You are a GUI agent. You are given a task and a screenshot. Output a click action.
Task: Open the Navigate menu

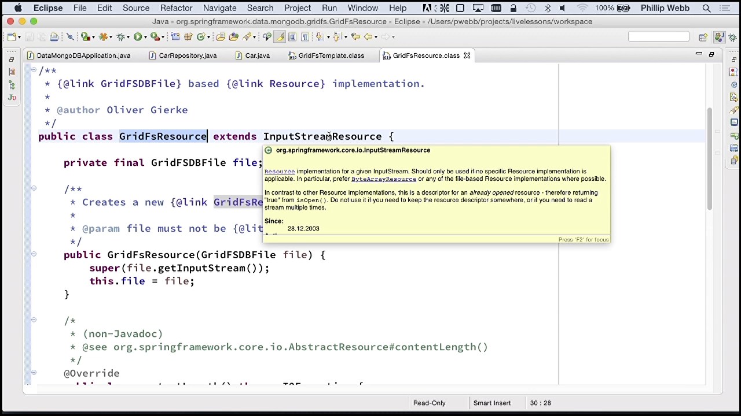tap(219, 8)
